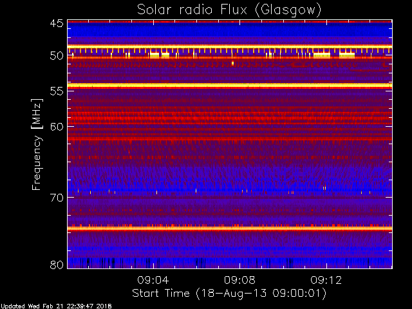Click the bright yellow band near 75 MHz
412x309 pixels.
[x=230, y=229]
